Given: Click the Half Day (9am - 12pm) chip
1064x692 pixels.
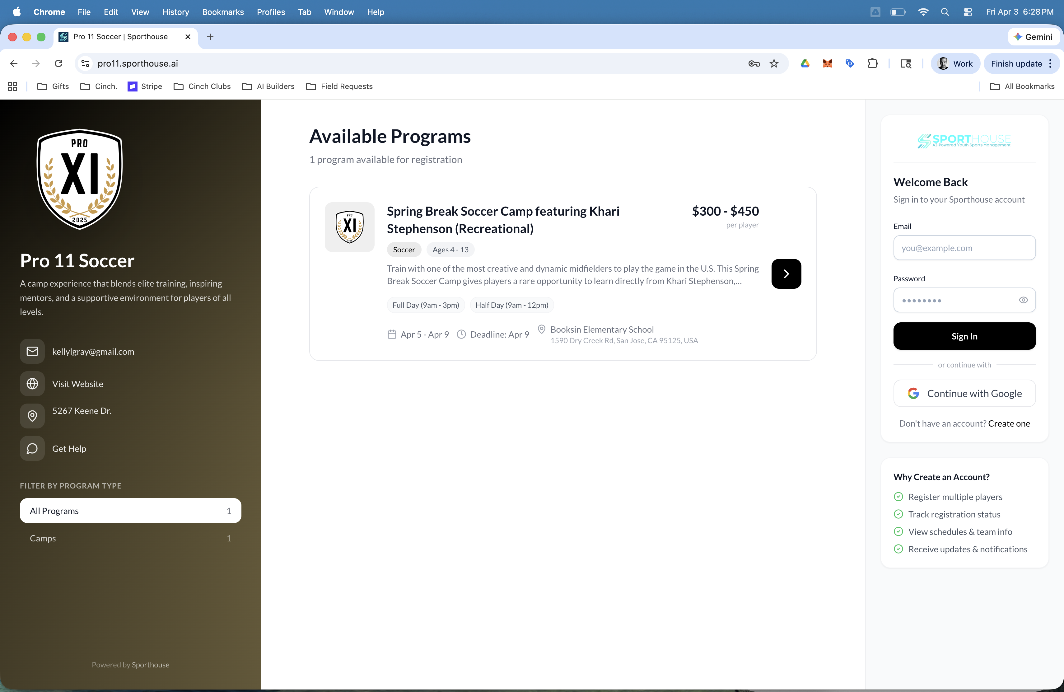Looking at the screenshot, I should [512, 305].
